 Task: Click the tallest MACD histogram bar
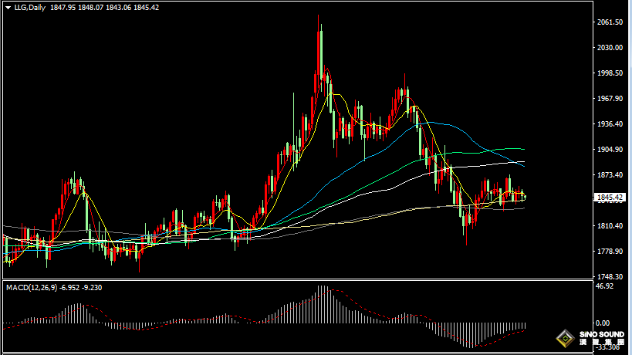pyautogui.click(x=321, y=304)
